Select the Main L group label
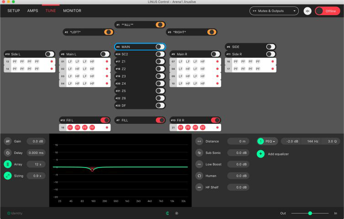Viewport: 344px width, 219px height. tap(71, 54)
